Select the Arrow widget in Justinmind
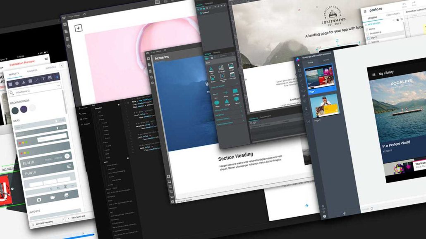 [225, 93]
